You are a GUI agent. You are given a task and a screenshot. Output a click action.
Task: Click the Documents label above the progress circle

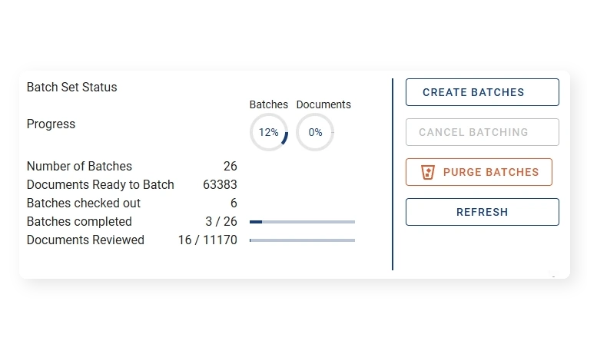pyautogui.click(x=323, y=104)
